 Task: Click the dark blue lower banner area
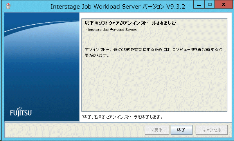42,84
